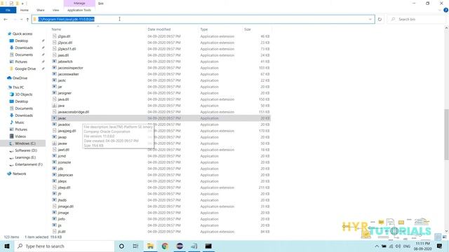Select the jaccessinspector application icon
This screenshot has height=252, width=449.
coord(55,68)
